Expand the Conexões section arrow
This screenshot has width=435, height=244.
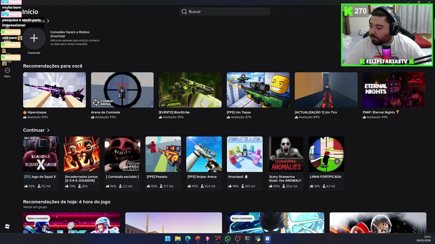[48, 21]
